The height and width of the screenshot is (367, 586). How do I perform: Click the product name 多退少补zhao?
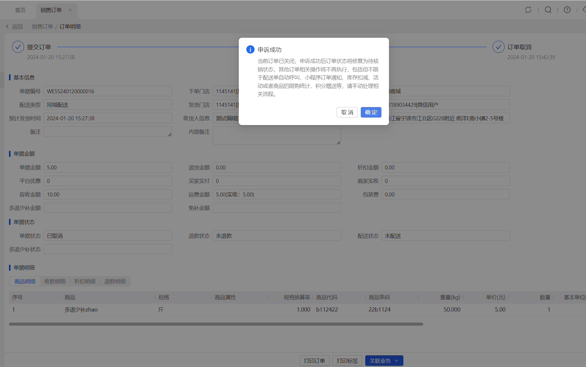pos(81,309)
